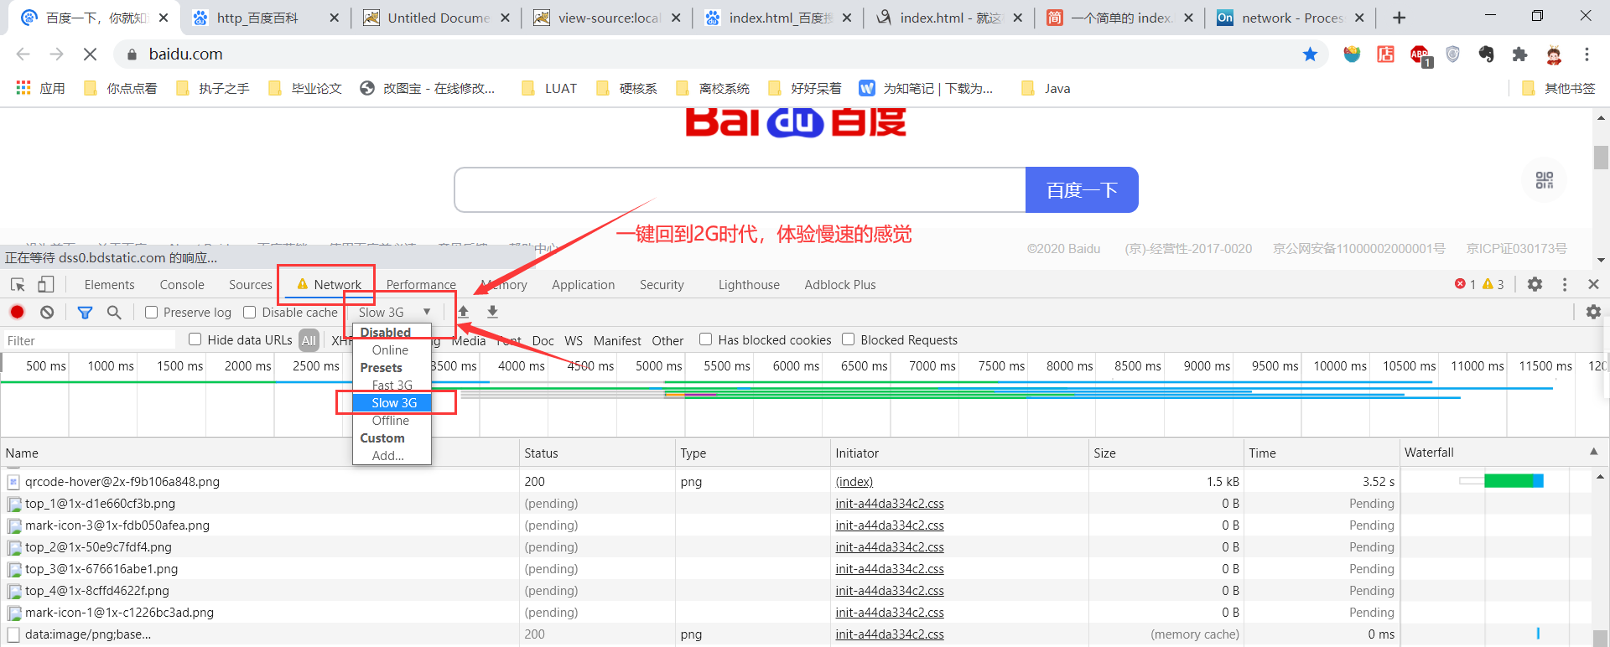Open the Slow 3G throttling dropdown
The height and width of the screenshot is (647, 1610).
tap(394, 312)
